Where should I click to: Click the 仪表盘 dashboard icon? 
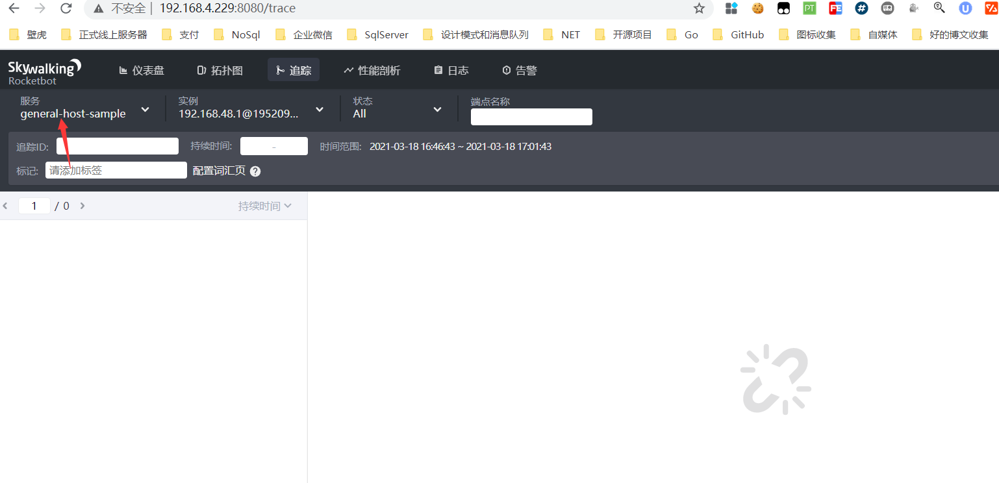click(124, 69)
